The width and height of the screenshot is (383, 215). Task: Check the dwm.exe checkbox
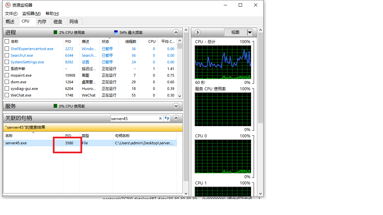pos(7,82)
